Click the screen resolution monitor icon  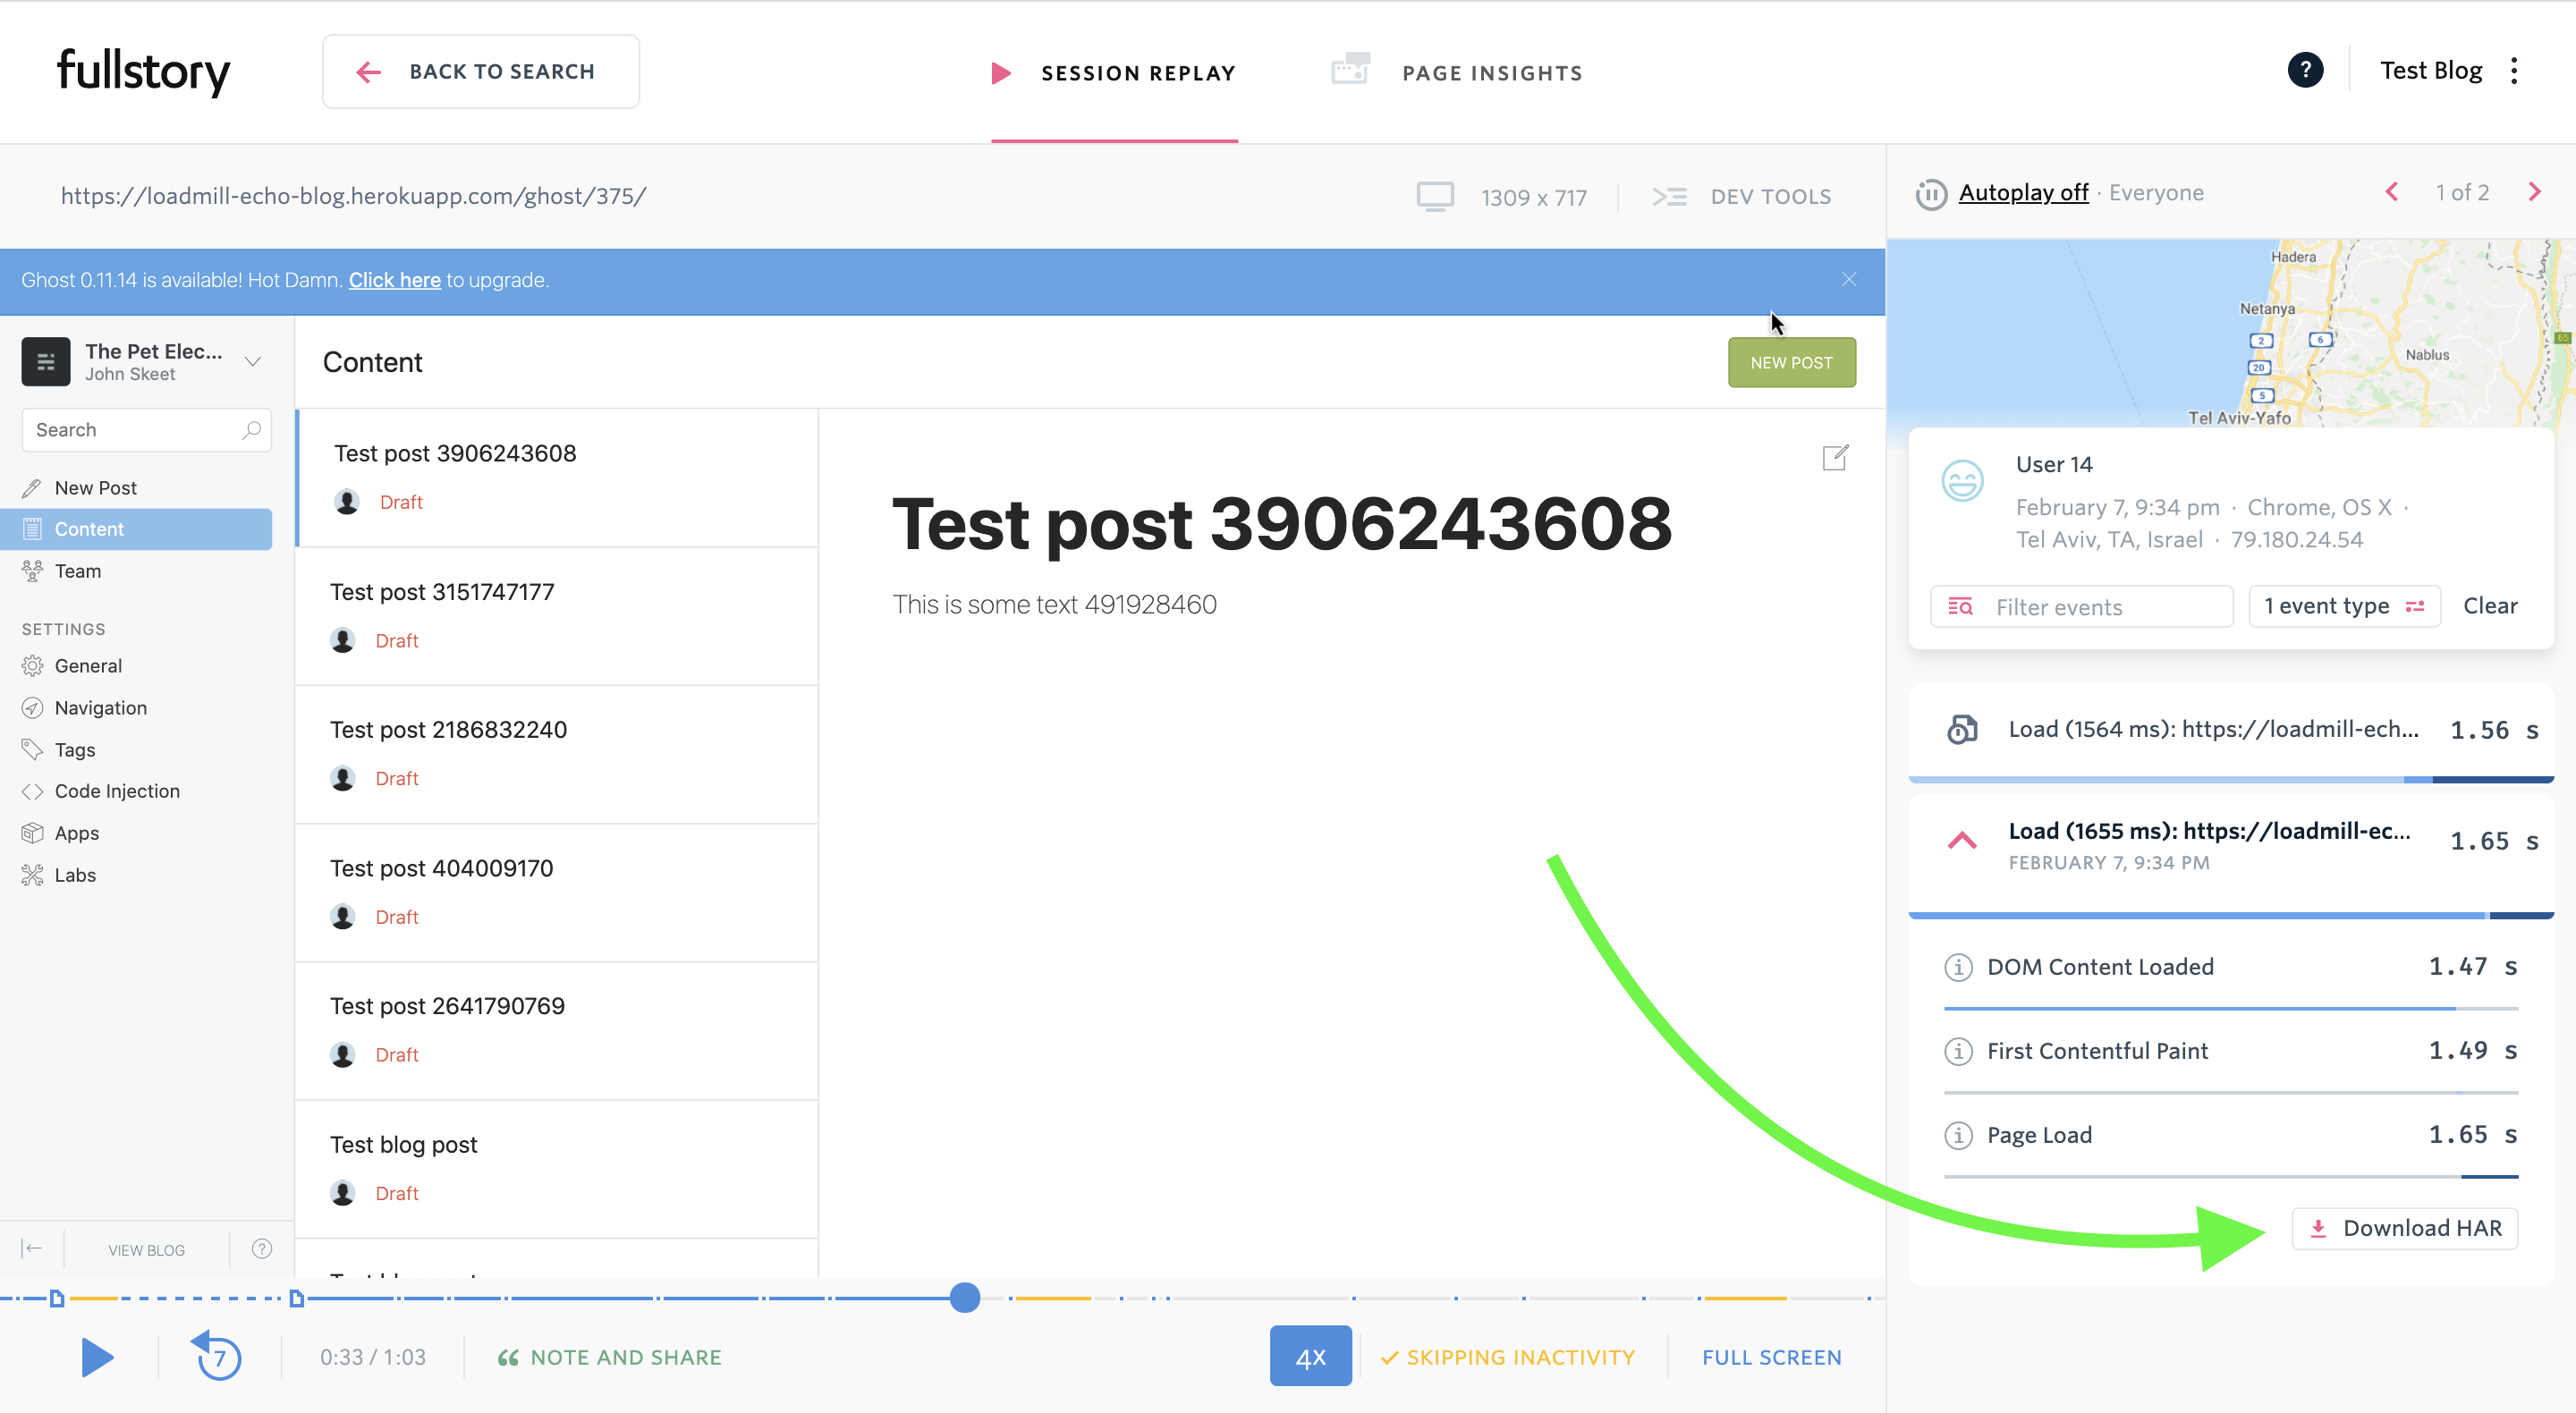tap(1435, 197)
